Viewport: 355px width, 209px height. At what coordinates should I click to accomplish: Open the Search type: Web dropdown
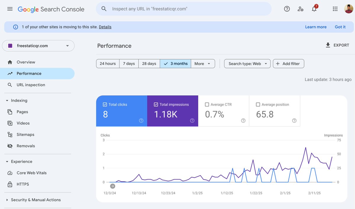point(247,64)
